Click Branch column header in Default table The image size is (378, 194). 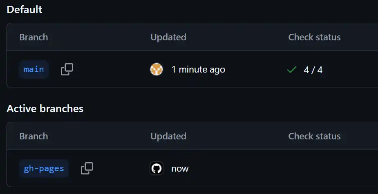[34, 37]
